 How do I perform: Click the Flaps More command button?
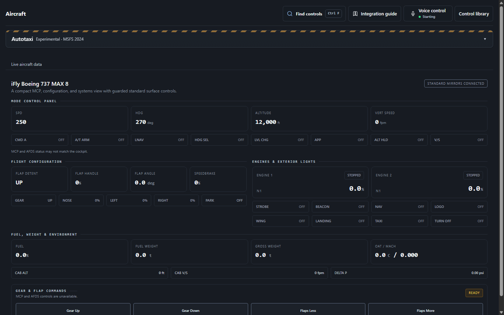(426, 309)
